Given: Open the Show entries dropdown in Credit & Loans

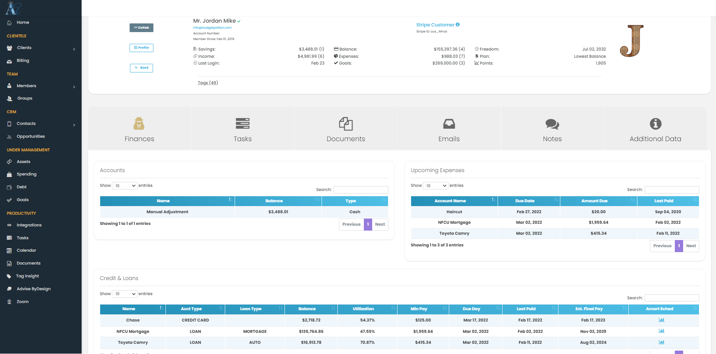Looking at the screenshot, I should tap(124, 294).
